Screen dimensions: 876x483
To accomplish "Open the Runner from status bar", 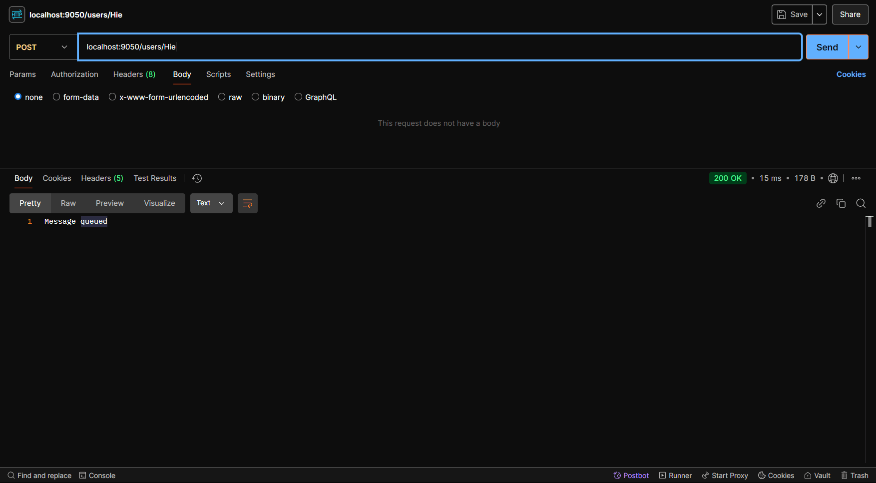I will click(x=675, y=476).
